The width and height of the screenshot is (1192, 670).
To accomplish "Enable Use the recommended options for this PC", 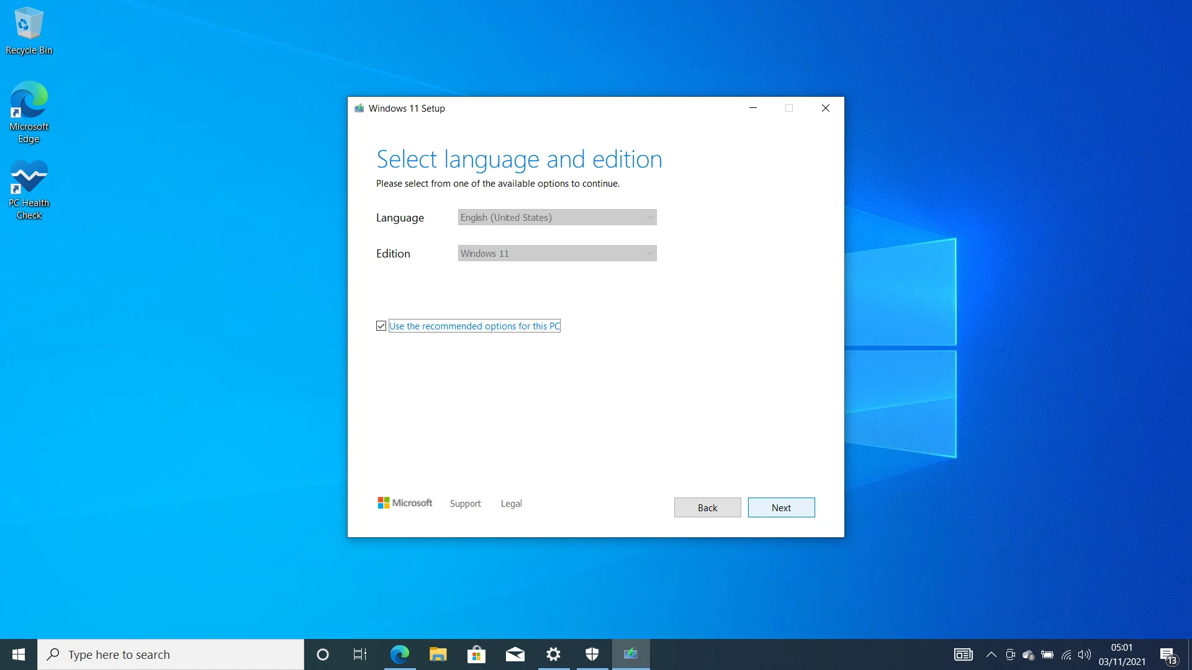I will tap(381, 326).
